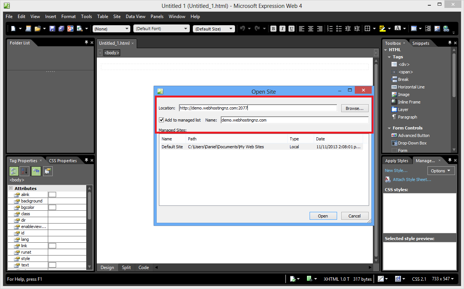Toggle categorized view in Tag Properties

point(14,171)
